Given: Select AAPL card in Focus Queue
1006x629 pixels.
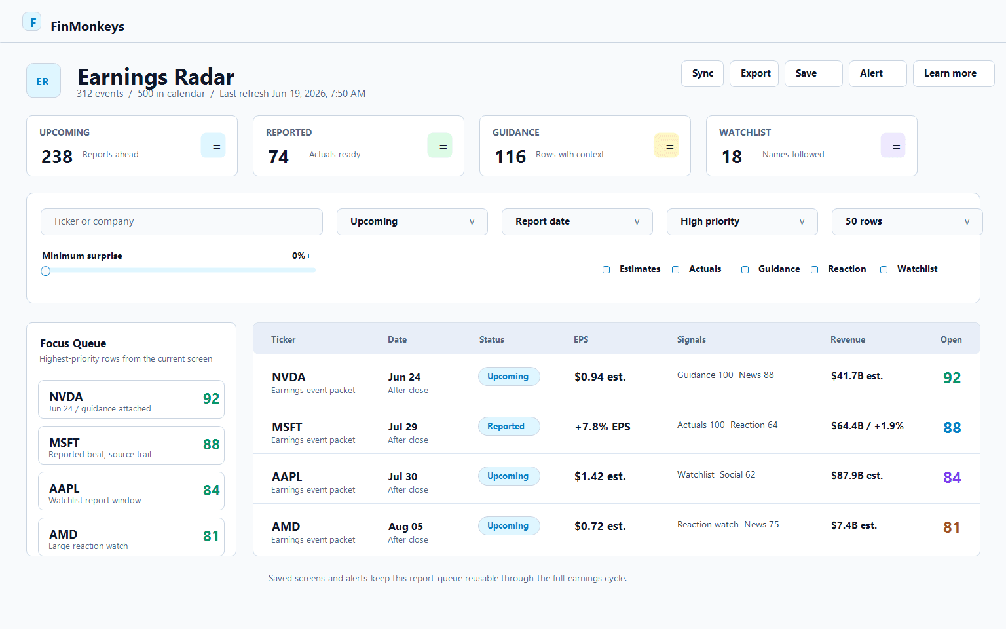Looking at the screenshot, I should click(x=131, y=491).
